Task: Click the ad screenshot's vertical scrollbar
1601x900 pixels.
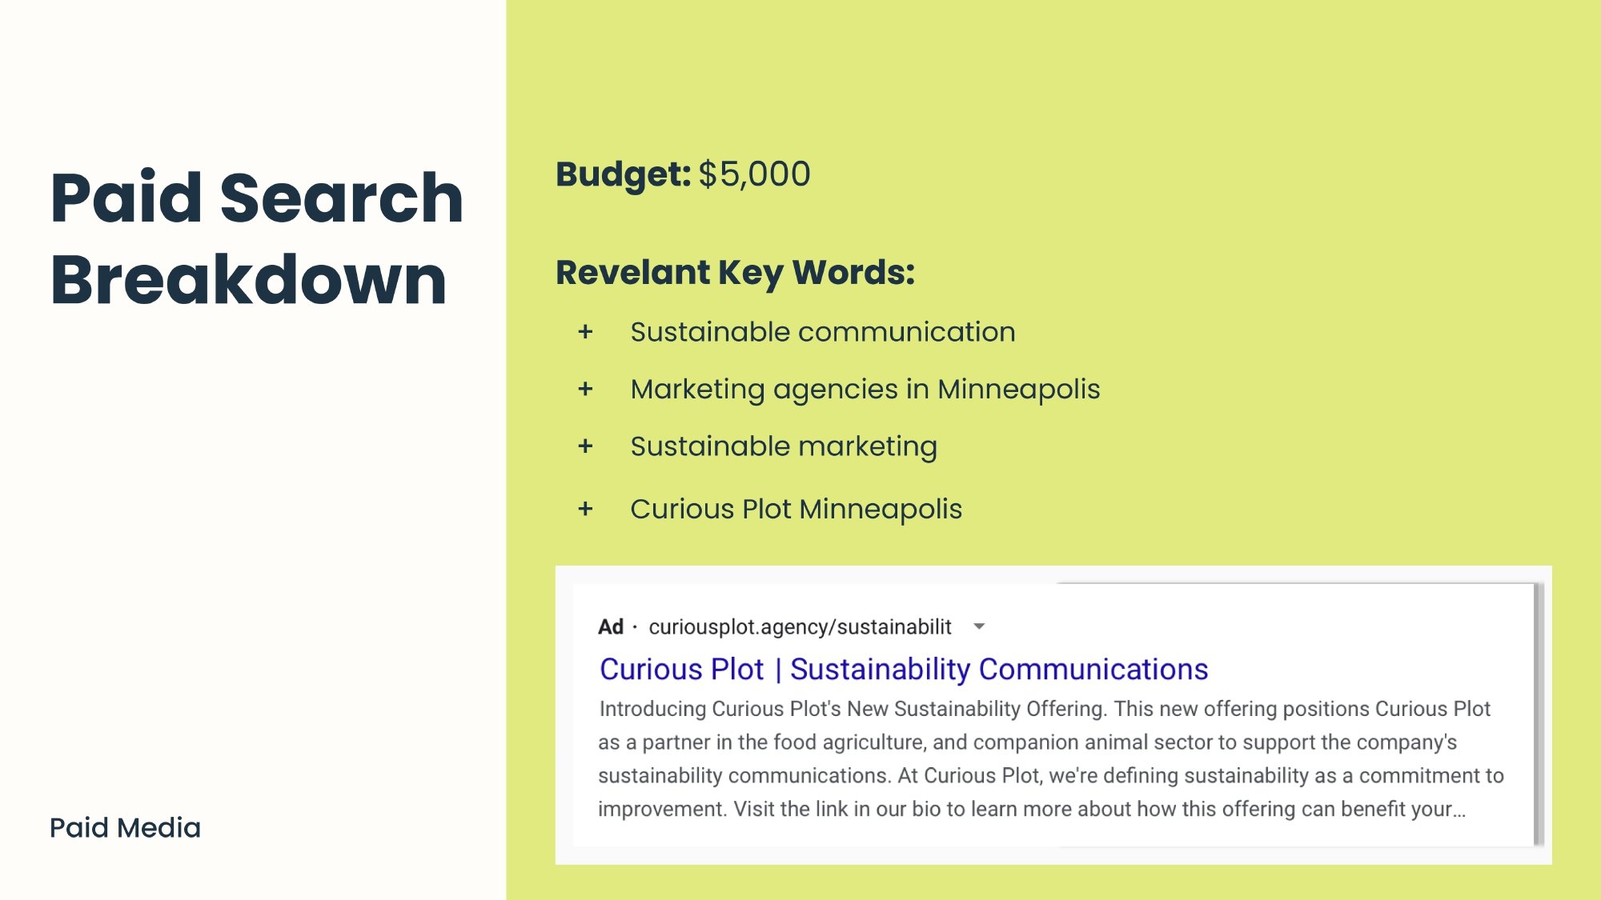Action: (1538, 714)
